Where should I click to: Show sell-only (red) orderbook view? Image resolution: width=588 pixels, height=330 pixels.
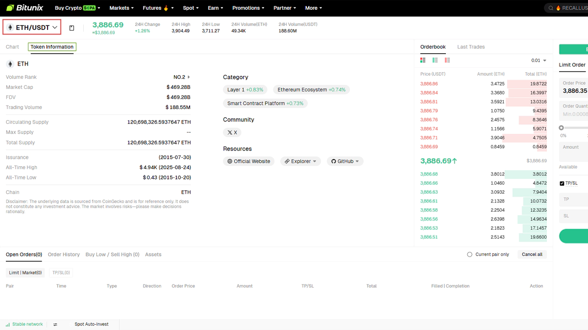click(x=447, y=60)
